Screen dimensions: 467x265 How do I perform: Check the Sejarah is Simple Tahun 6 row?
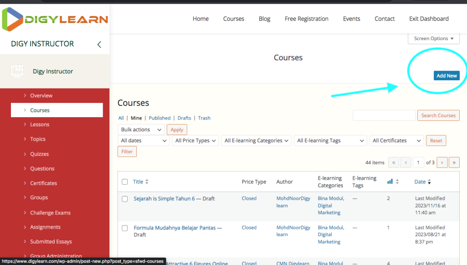point(125,199)
